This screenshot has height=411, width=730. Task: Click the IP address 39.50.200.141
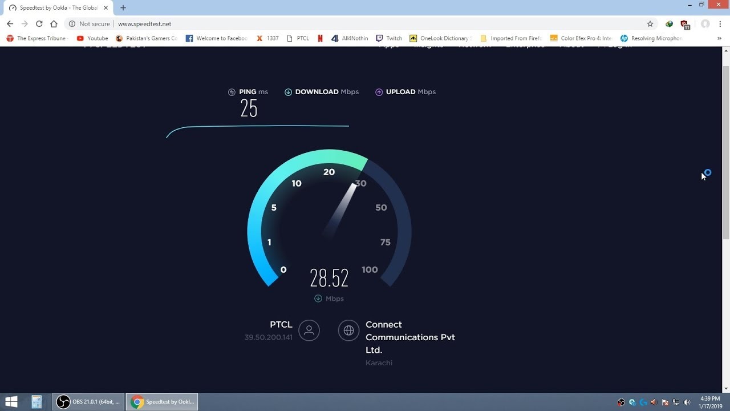[269, 337]
